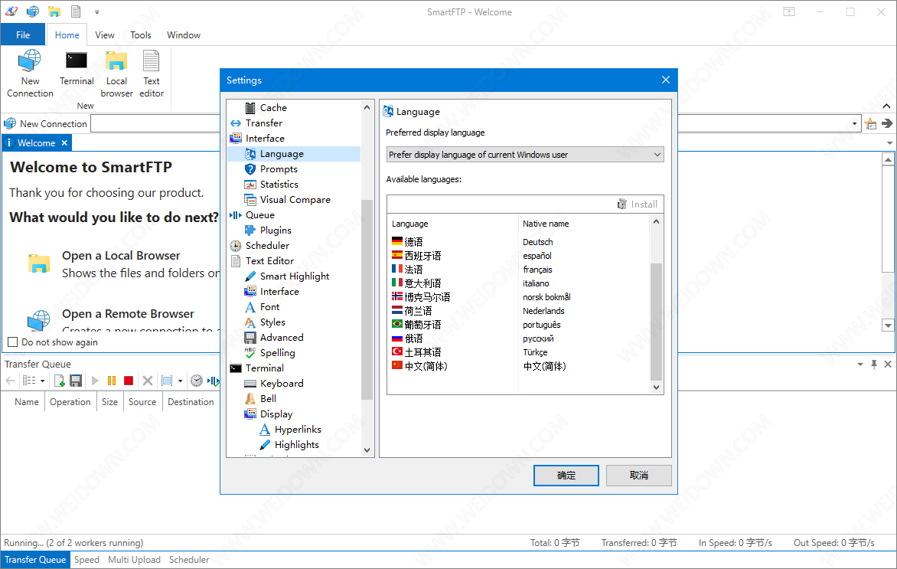This screenshot has width=897, height=569.
Task: Open the Window ribbon tab
Action: coord(184,35)
